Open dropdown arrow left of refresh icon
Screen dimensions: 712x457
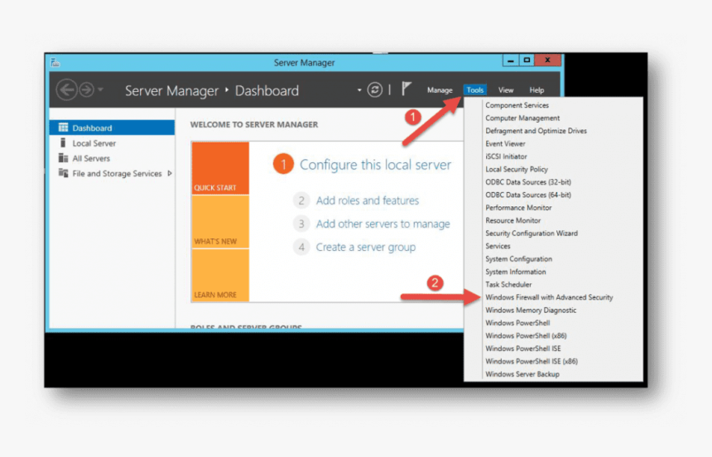(x=359, y=90)
